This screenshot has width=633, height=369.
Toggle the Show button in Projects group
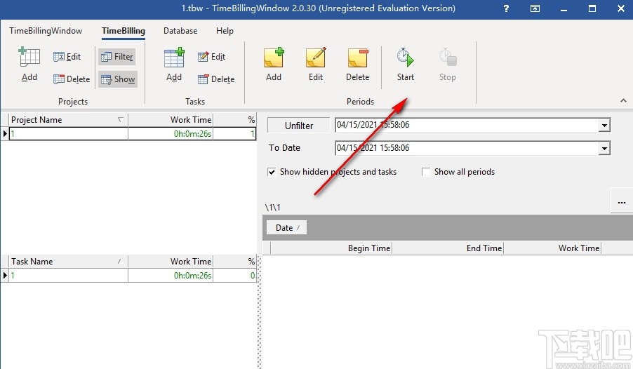click(118, 79)
